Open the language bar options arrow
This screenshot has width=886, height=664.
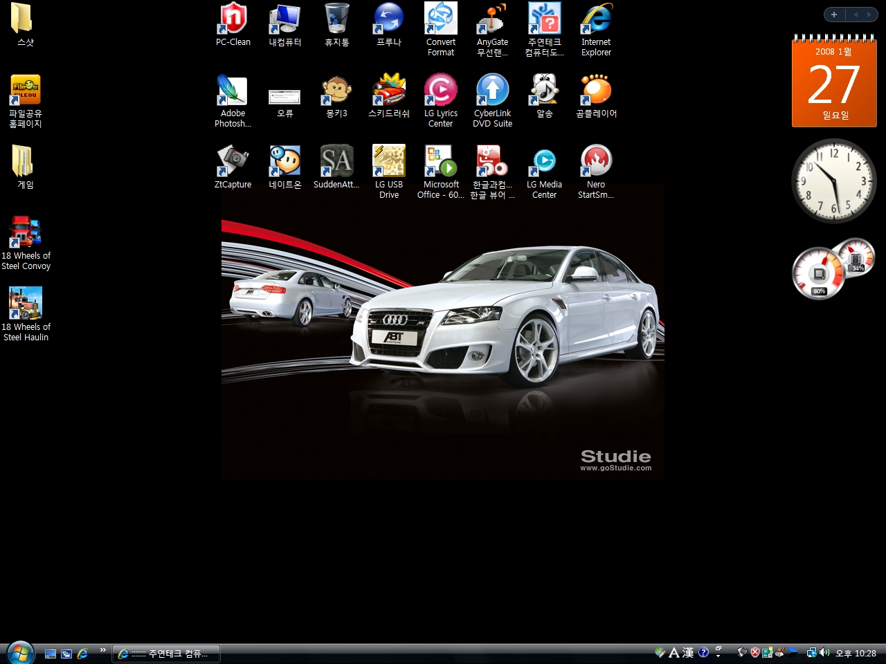[718, 656]
